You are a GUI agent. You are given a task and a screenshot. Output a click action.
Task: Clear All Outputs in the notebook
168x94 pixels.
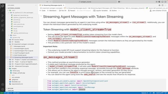[x=84, y=10]
